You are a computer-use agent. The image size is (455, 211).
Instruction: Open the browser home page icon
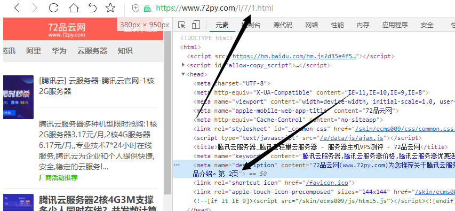pyautogui.click(x=74, y=8)
